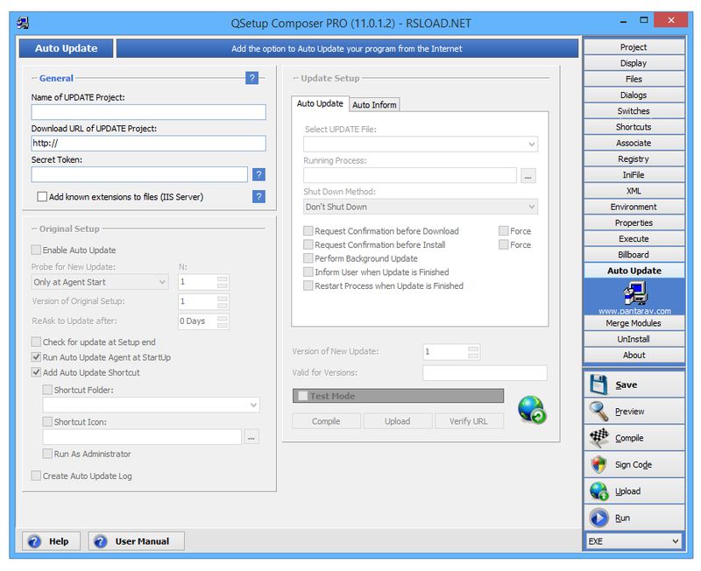Open the Shut Down Method dropdown

(x=421, y=207)
